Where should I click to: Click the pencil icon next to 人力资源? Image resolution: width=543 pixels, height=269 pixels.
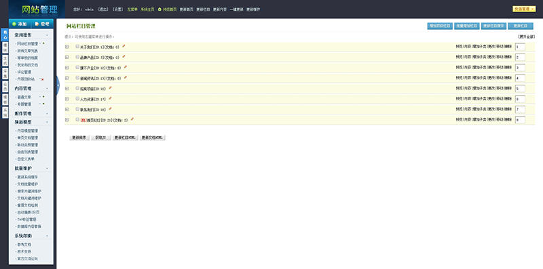click(x=110, y=98)
